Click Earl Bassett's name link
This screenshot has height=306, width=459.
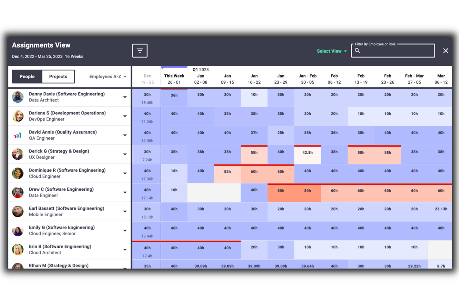click(67, 208)
